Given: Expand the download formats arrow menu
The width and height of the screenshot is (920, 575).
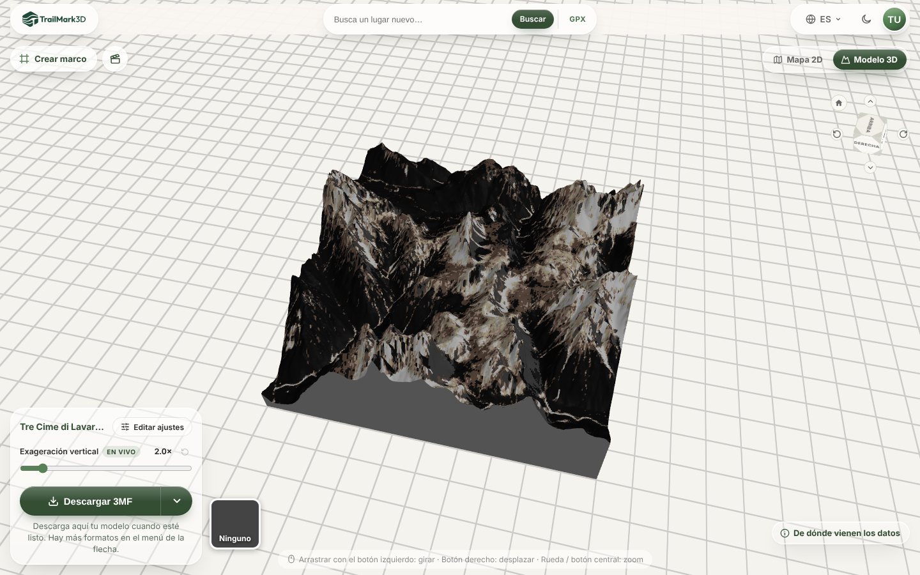Looking at the screenshot, I should 177,502.
